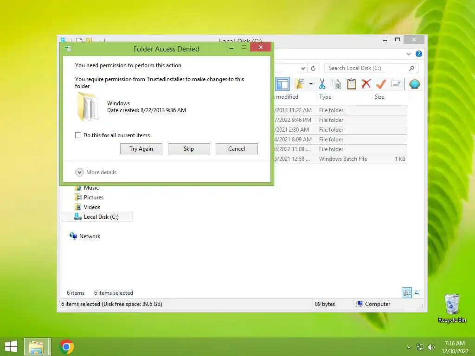The image size is (475, 356).
Task: Click the '6 items selected' status text
Action: tap(114, 293)
